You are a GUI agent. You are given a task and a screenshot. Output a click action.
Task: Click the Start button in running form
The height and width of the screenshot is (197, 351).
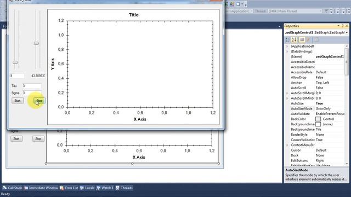pyautogui.click(x=18, y=101)
